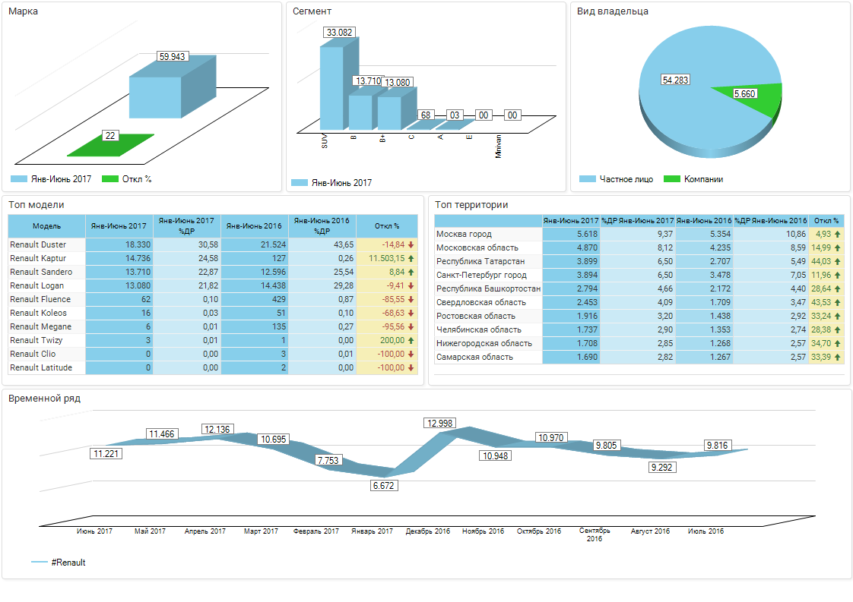This screenshot has height=602, width=853.
Task: Select the Renault Duster model name cell
Action: (x=47, y=244)
